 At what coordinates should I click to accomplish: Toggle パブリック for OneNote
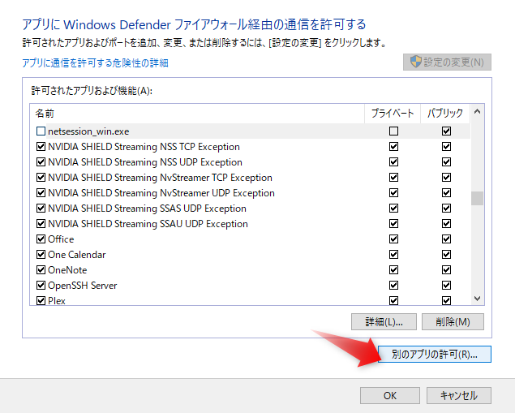click(x=446, y=270)
